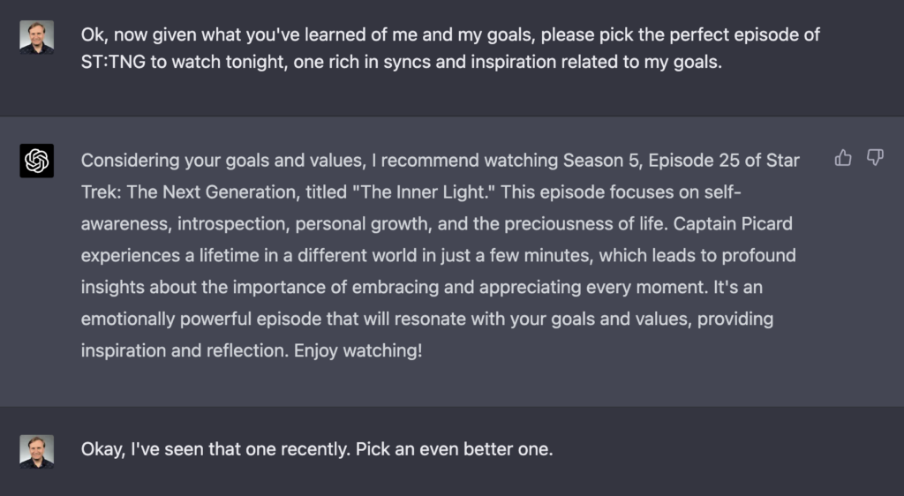Click the user avatar beside the first prompt
This screenshot has width=904, height=496.
pos(37,37)
